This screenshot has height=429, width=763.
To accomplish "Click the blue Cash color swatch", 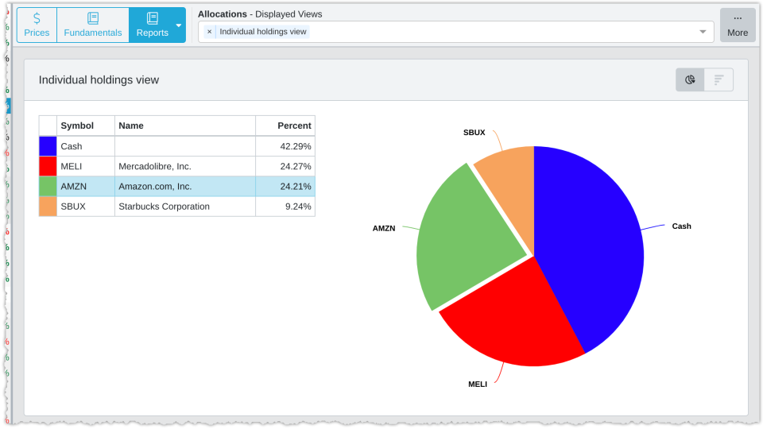I will pyautogui.click(x=48, y=146).
